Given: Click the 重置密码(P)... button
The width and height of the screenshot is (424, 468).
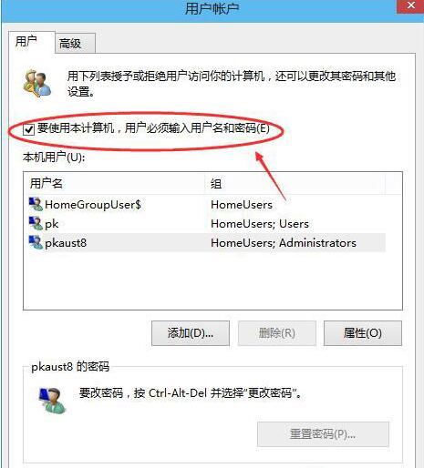Looking at the screenshot, I should [x=323, y=434].
